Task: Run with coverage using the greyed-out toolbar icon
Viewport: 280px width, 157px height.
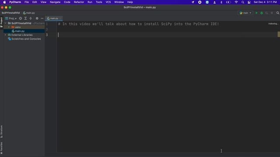Action: point(266,13)
